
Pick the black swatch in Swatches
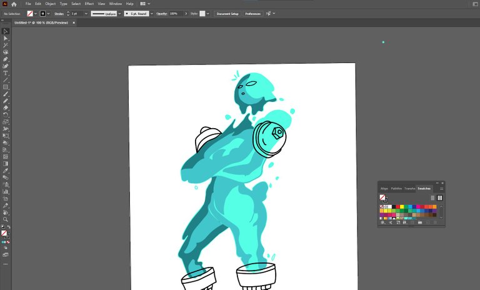click(x=394, y=207)
